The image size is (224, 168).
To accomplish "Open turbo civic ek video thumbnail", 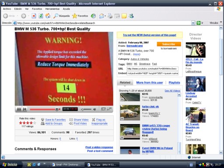I will coord(130,112).
